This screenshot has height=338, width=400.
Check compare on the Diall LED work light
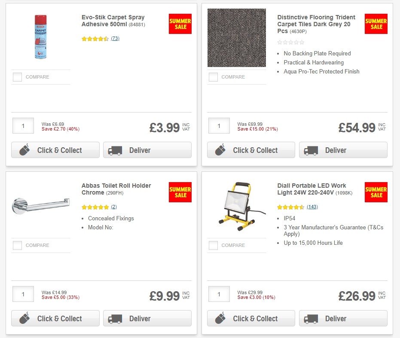pos(213,245)
